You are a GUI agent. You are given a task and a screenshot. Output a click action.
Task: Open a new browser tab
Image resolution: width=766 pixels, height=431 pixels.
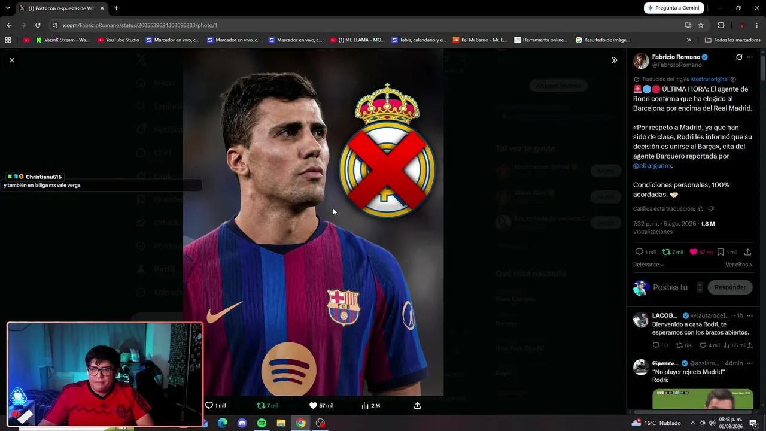point(116,8)
